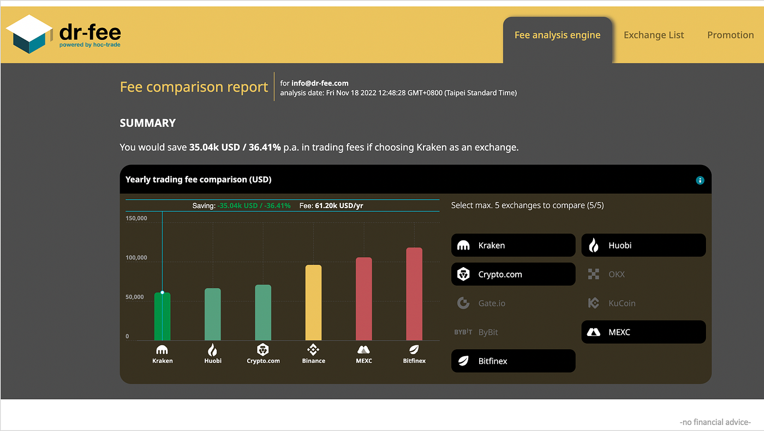Click the 'Fee comparison report' heading

tap(194, 87)
